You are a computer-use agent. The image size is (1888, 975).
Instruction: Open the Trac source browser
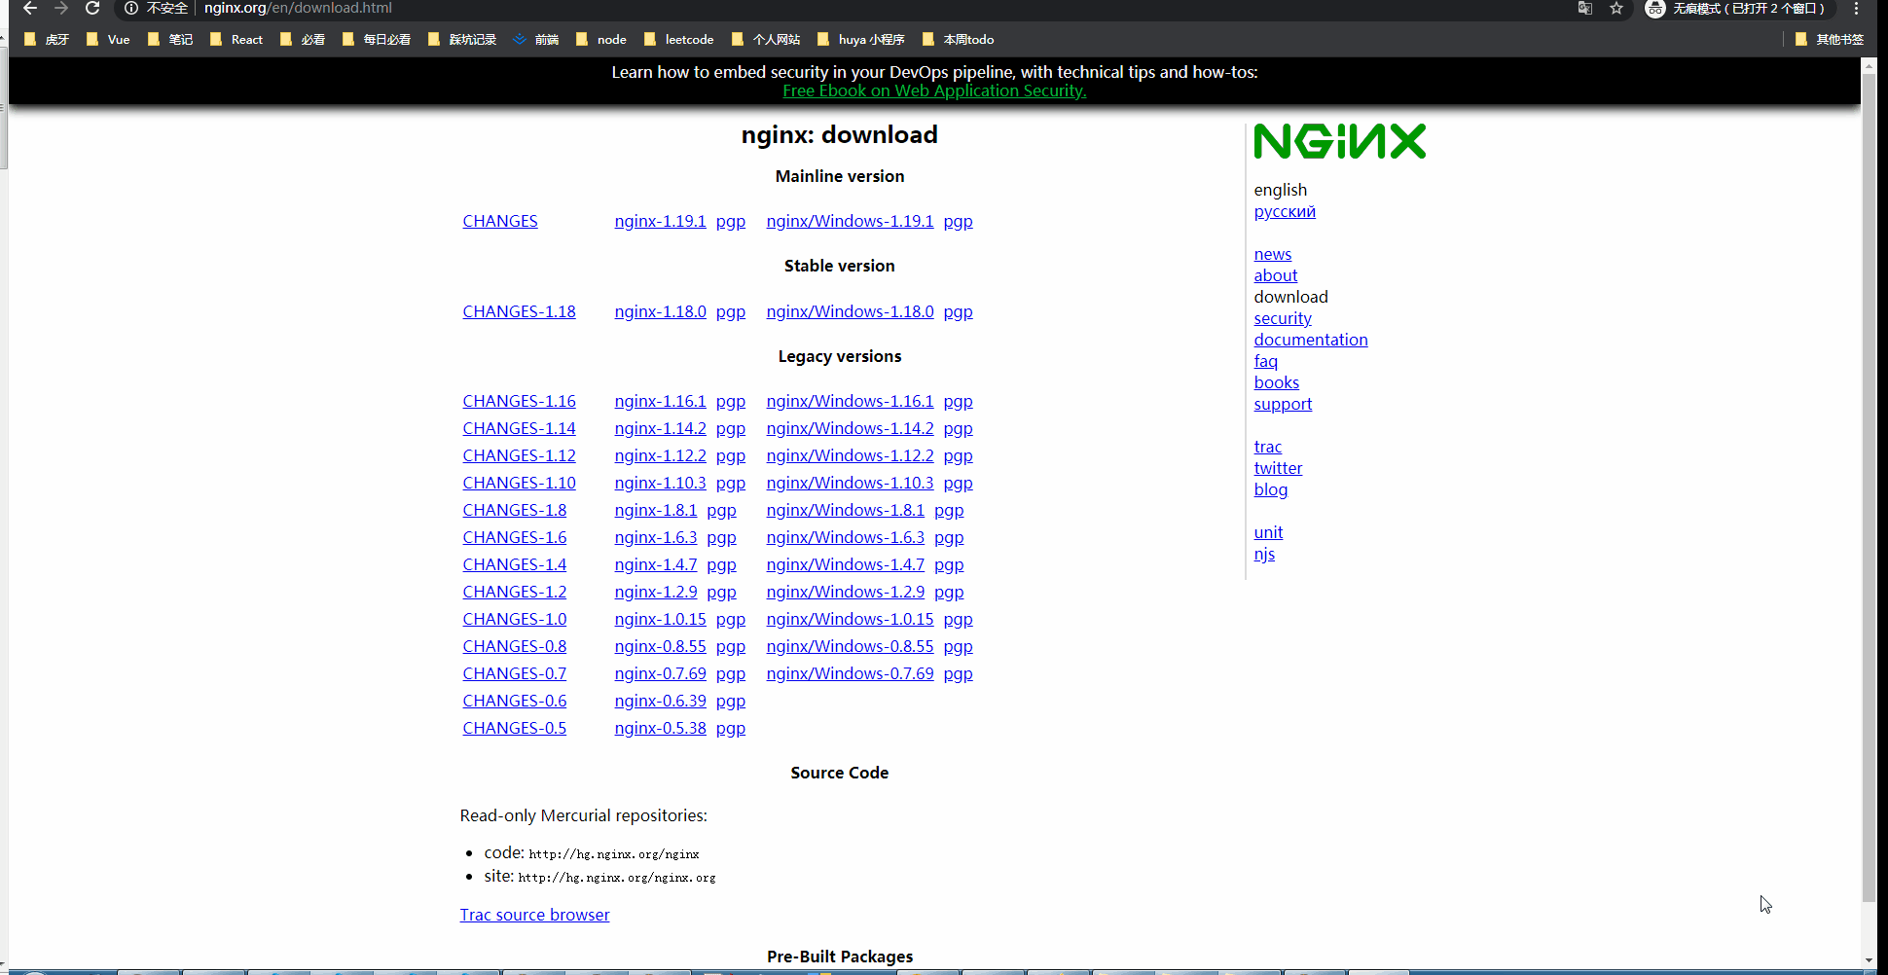pos(534,914)
